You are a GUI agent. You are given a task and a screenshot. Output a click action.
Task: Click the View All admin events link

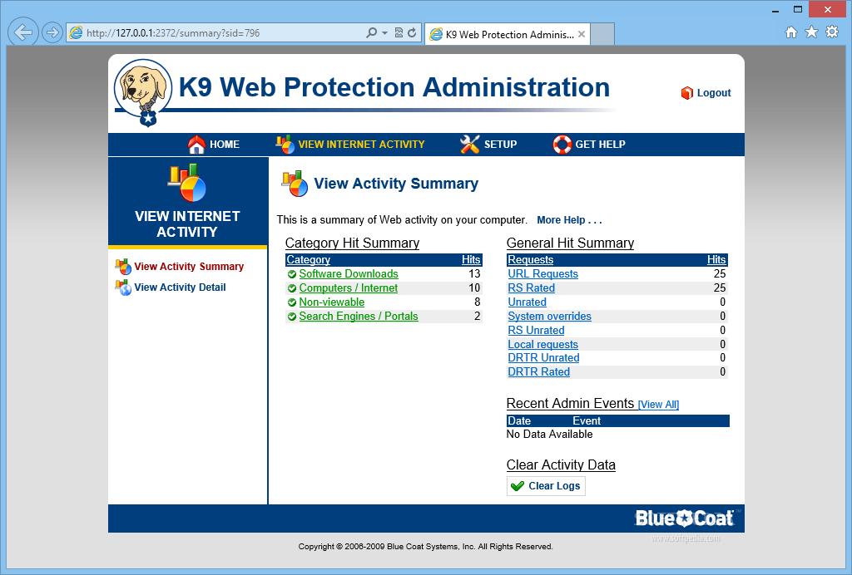(659, 405)
